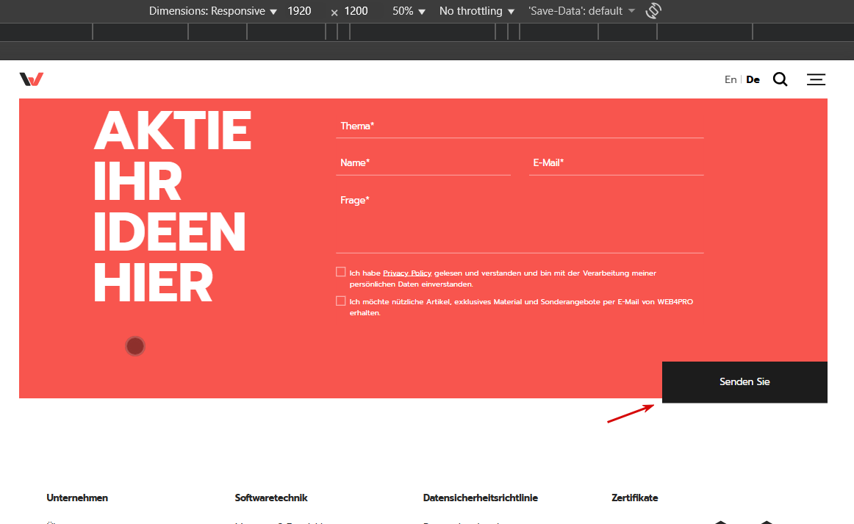This screenshot has height=524, width=854.
Task: Check the Privacy Policy consent checkbox
Action: pos(341,272)
